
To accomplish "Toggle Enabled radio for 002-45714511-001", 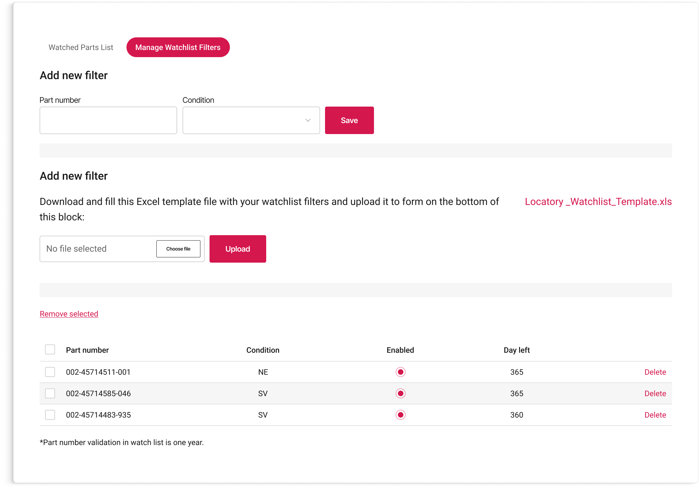I will [x=400, y=372].
